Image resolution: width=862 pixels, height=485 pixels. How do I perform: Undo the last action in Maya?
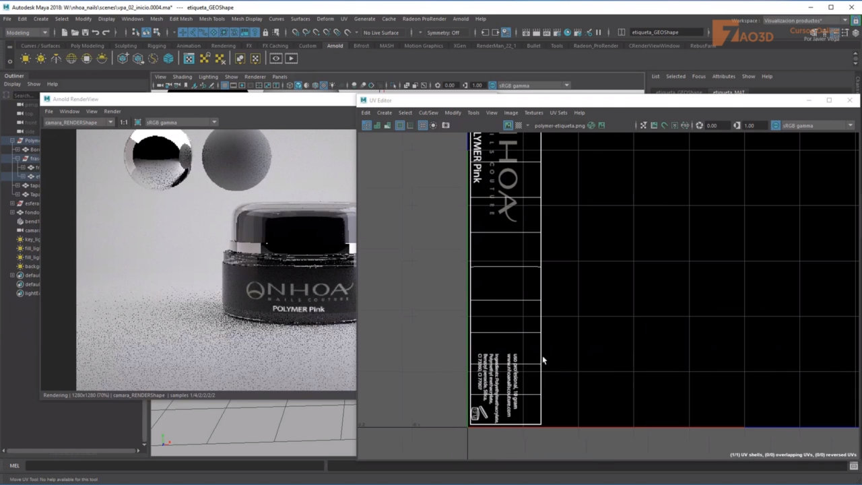pos(96,32)
